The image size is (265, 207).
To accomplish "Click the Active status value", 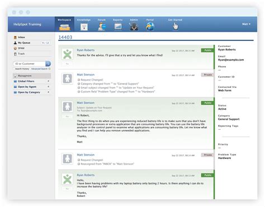I will tap(222, 109).
